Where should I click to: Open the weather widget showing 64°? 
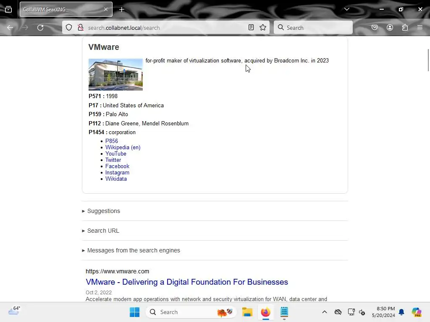click(x=14, y=311)
